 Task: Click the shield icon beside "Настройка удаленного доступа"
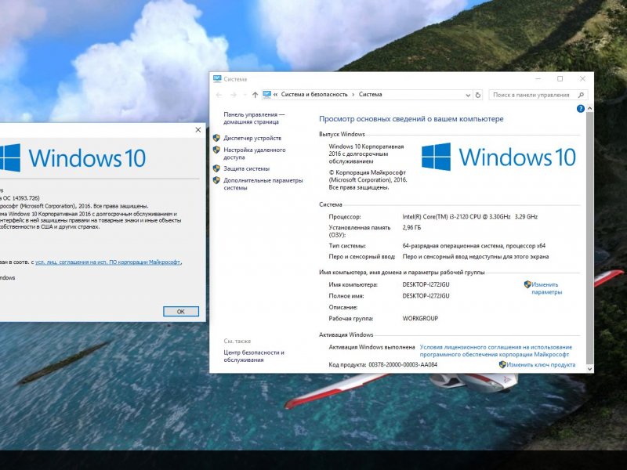coord(216,150)
